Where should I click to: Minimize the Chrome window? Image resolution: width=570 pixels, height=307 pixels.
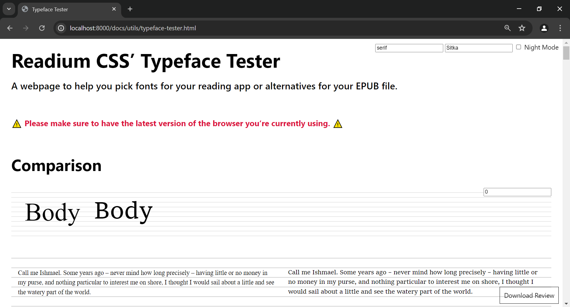[x=519, y=9]
